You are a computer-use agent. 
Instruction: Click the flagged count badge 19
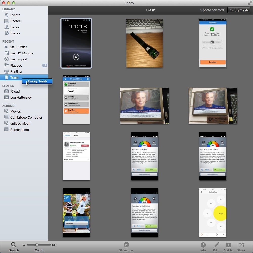(x=44, y=65)
